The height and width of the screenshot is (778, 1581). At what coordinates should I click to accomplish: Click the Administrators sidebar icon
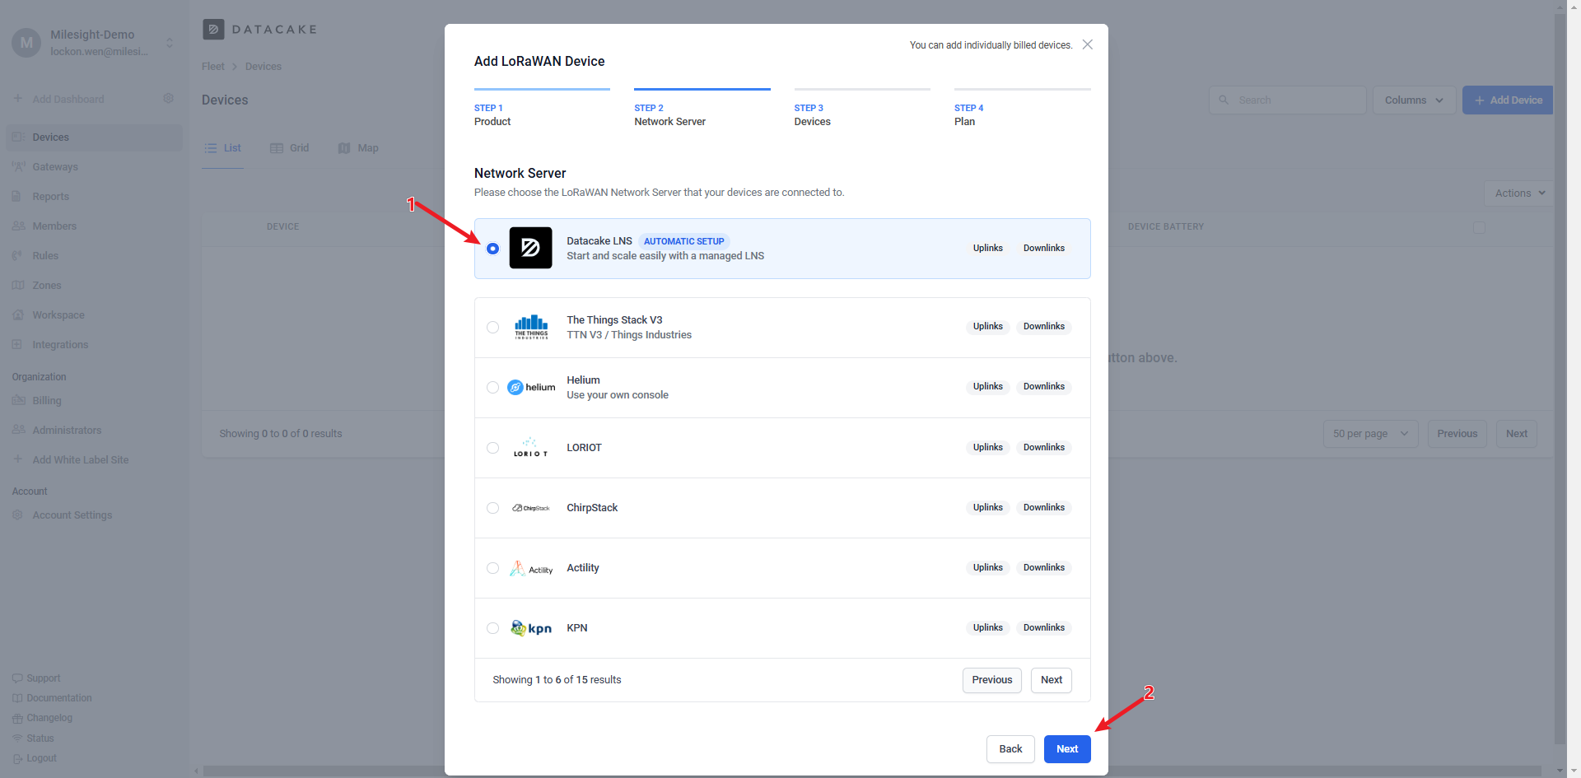point(18,430)
